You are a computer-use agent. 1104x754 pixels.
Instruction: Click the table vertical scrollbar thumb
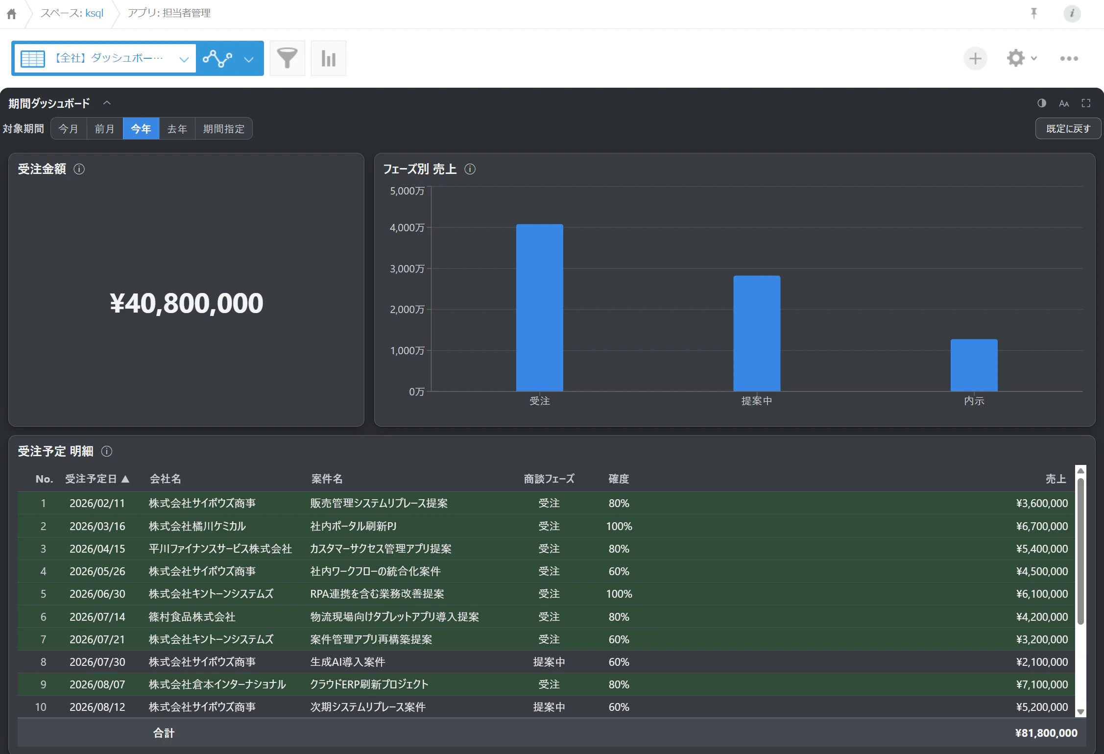[1080, 551]
